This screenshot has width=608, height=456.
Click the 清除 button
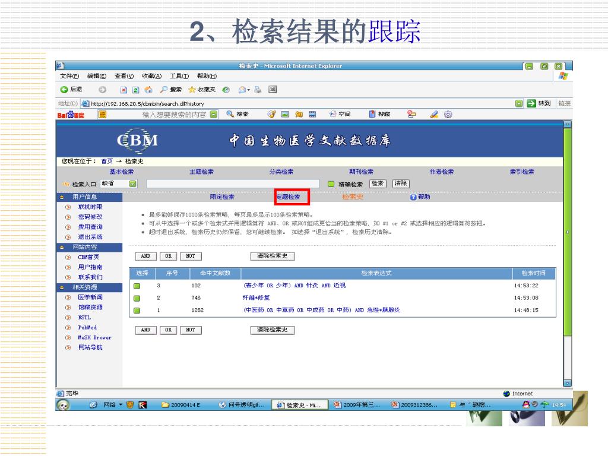pyautogui.click(x=401, y=183)
